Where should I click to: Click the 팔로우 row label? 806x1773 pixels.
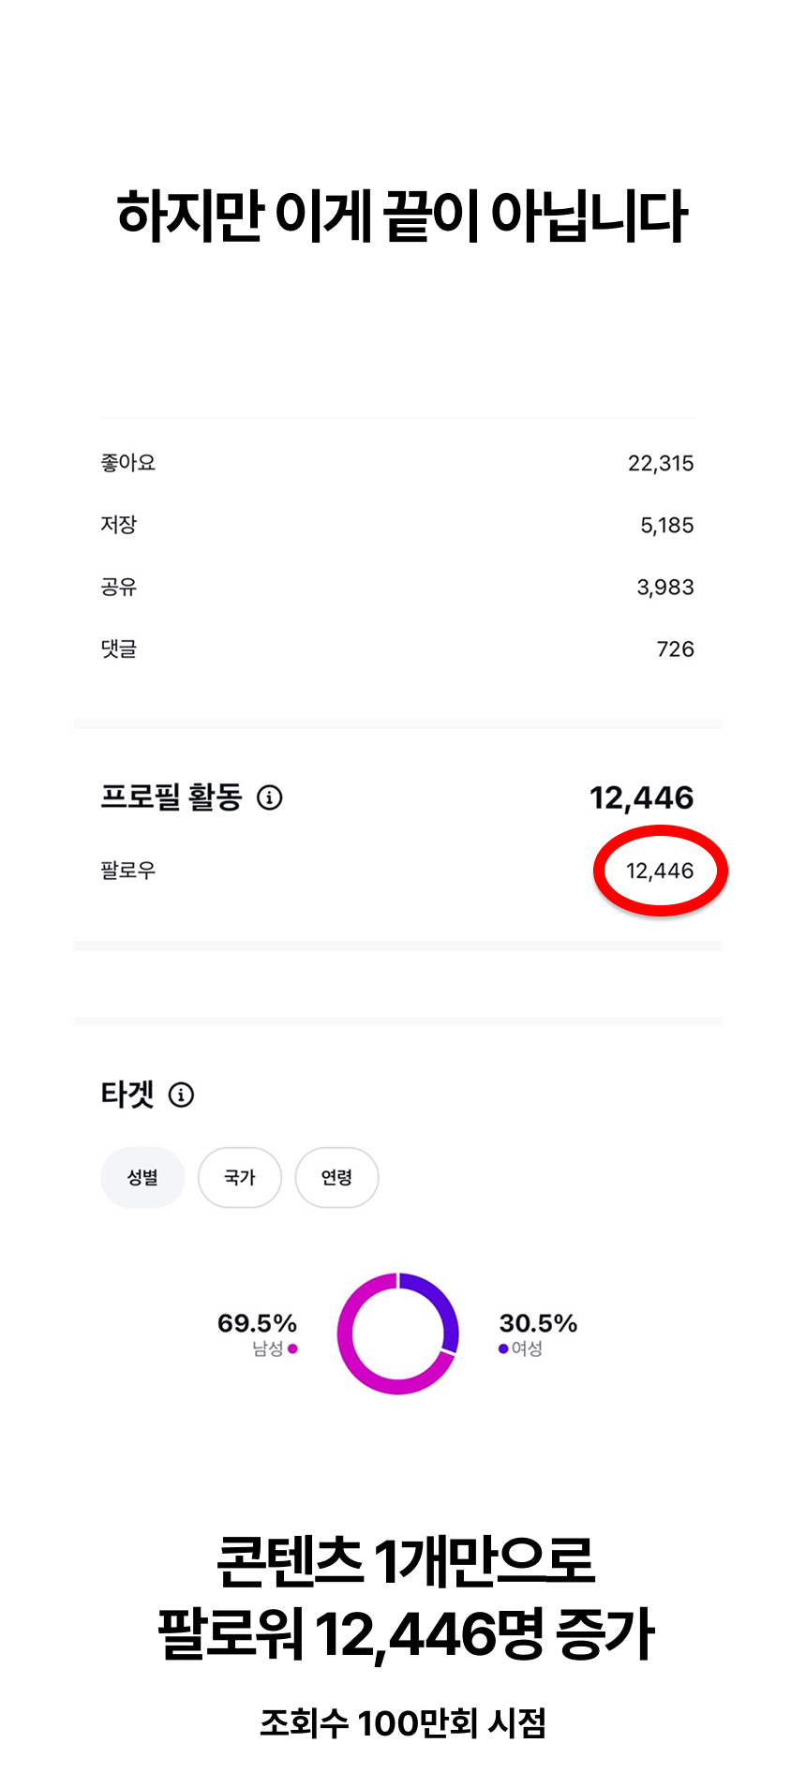tap(128, 871)
